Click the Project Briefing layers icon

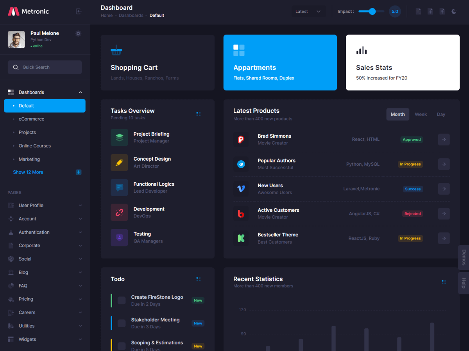119,138
